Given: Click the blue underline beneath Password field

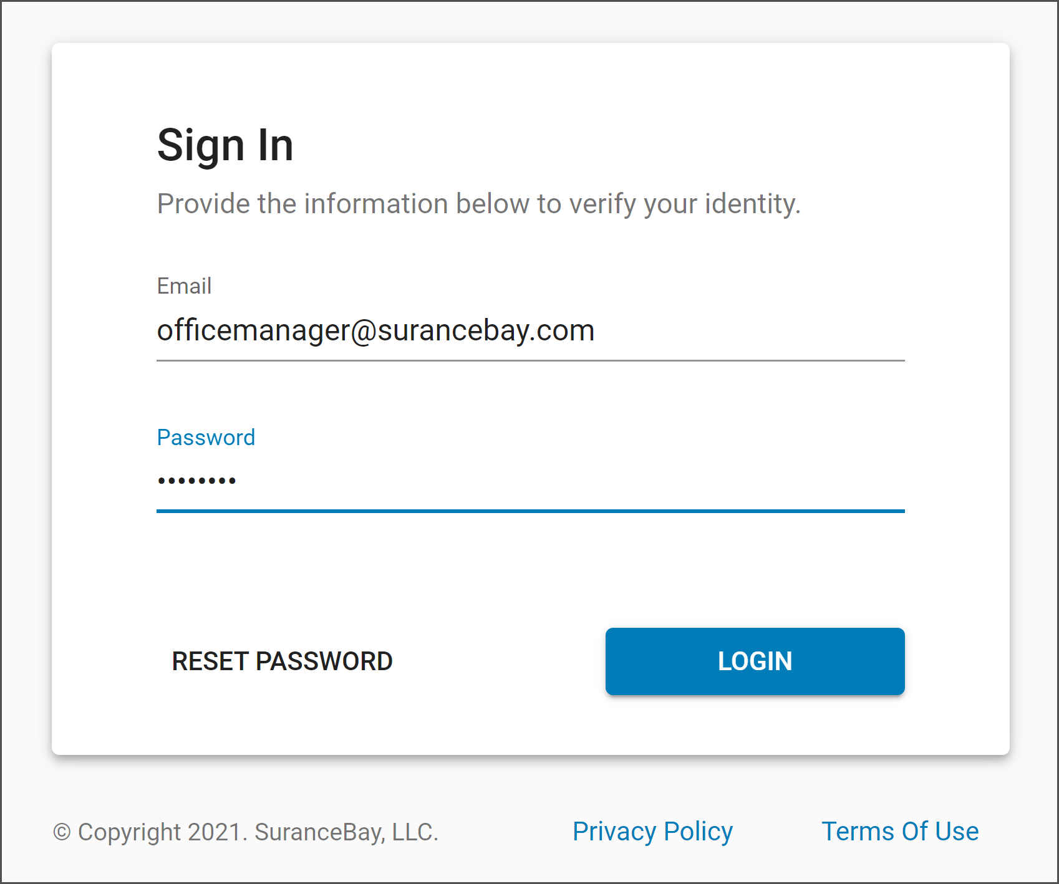Looking at the screenshot, I should point(531,511).
